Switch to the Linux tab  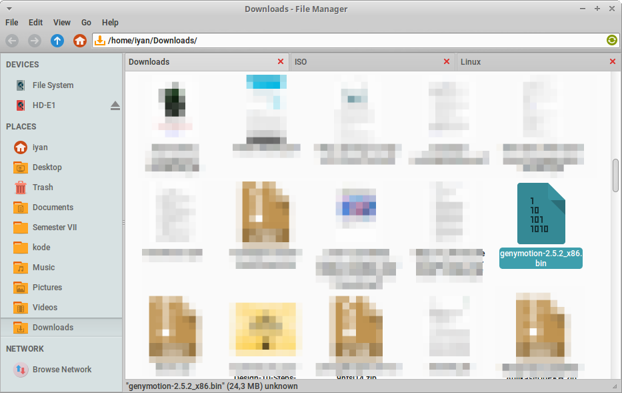tap(471, 61)
